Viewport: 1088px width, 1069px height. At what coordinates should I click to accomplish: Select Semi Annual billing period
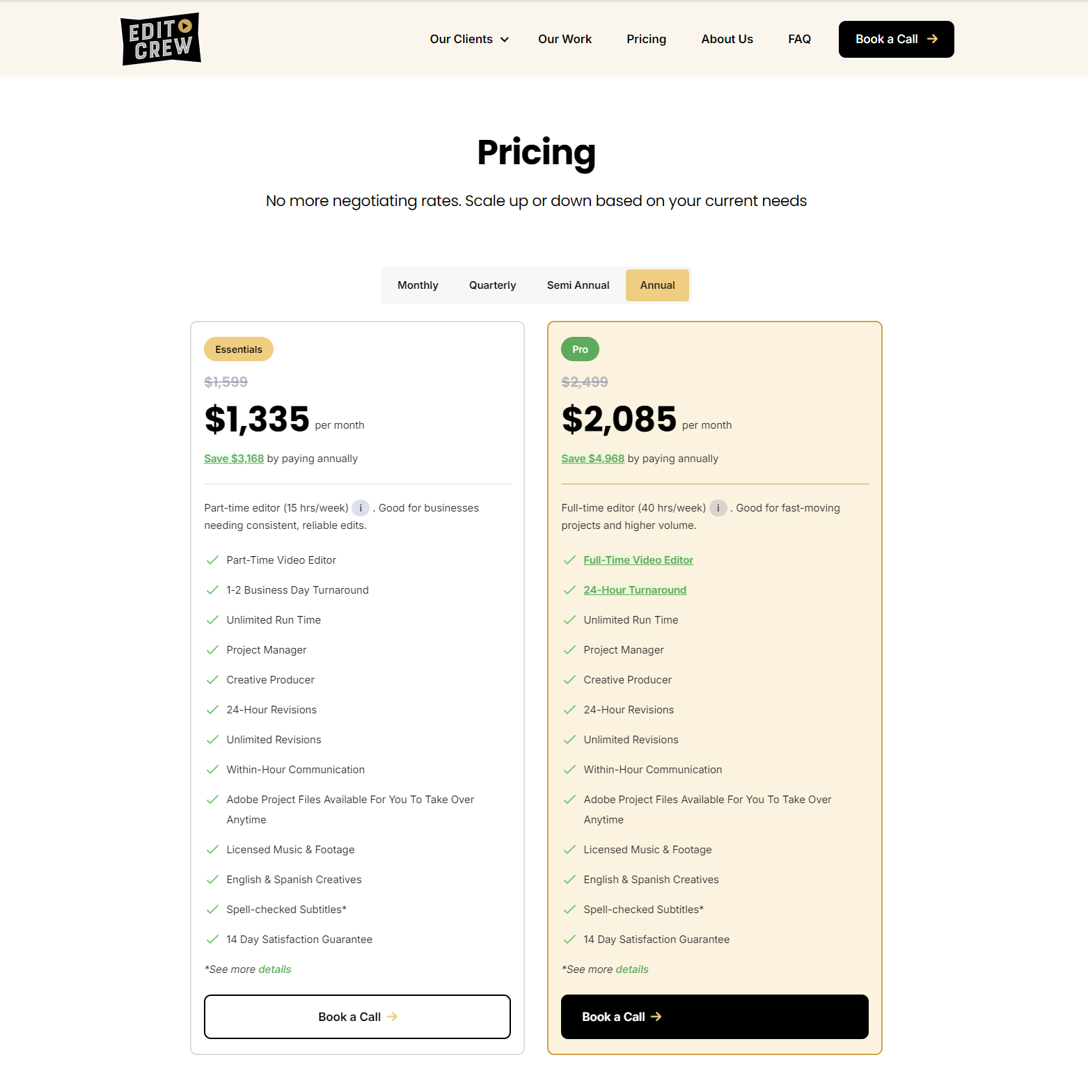578,285
